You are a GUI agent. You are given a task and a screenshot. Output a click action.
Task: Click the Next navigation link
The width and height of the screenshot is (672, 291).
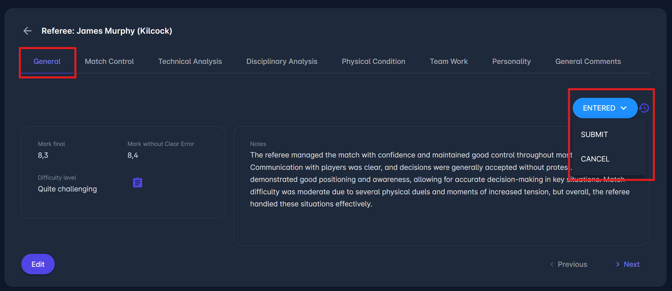628,264
